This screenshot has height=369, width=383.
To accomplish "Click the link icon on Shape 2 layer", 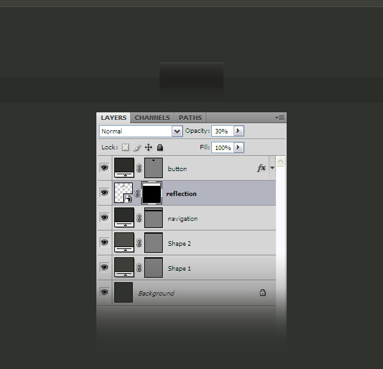I will (x=139, y=243).
